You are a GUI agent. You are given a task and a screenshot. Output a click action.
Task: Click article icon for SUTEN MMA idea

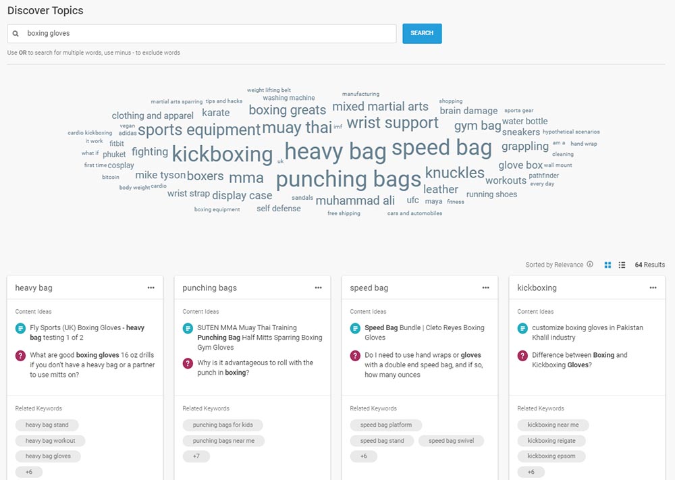point(188,328)
